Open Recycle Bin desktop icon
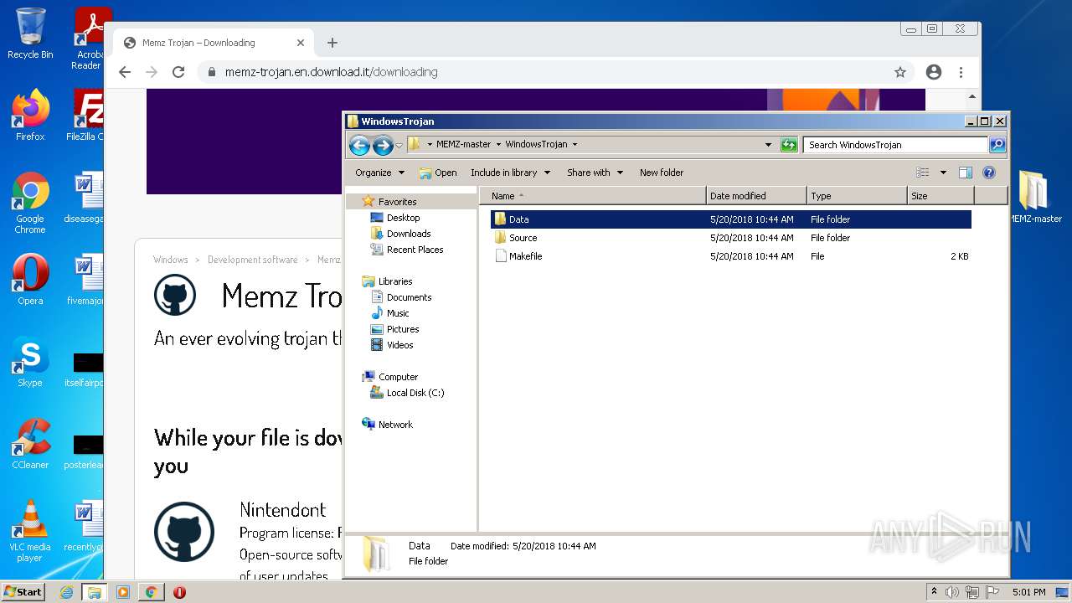Screen dimensions: 1072x603 point(30,33)
